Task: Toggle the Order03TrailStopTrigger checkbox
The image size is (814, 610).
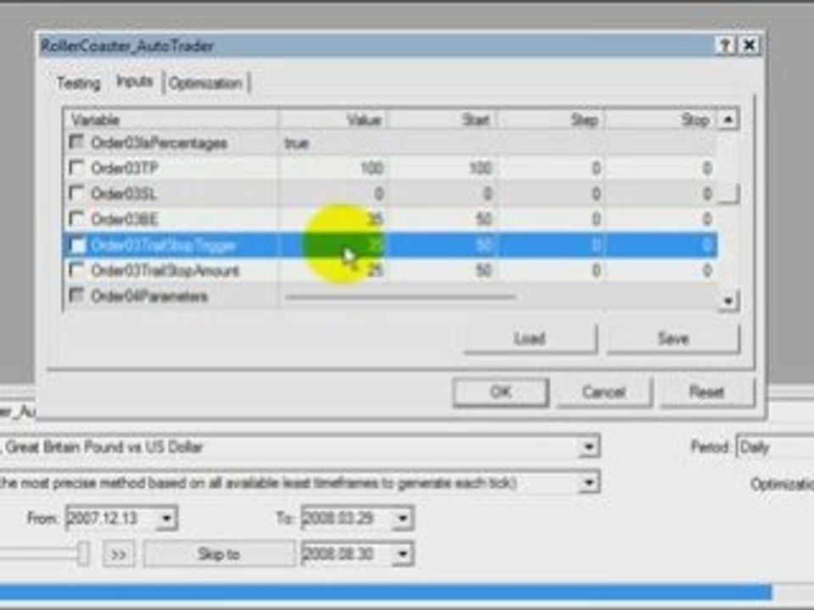Action: point(77,244)
